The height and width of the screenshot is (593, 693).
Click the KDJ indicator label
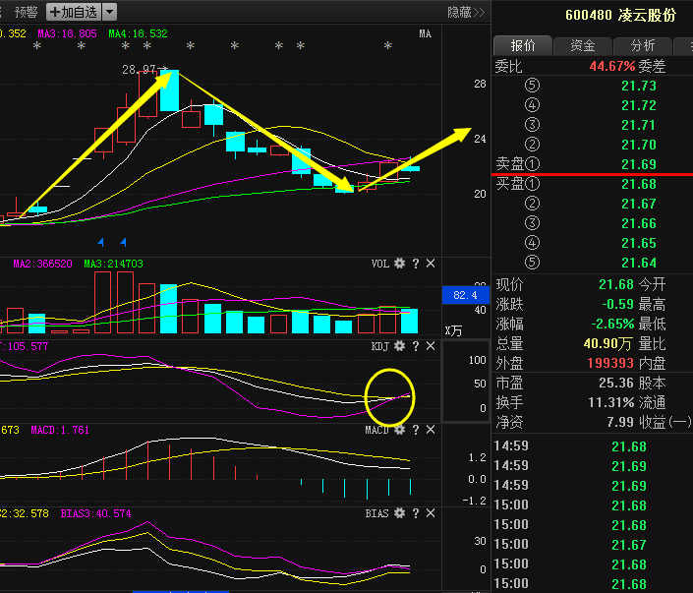click(x=380, y=346)
